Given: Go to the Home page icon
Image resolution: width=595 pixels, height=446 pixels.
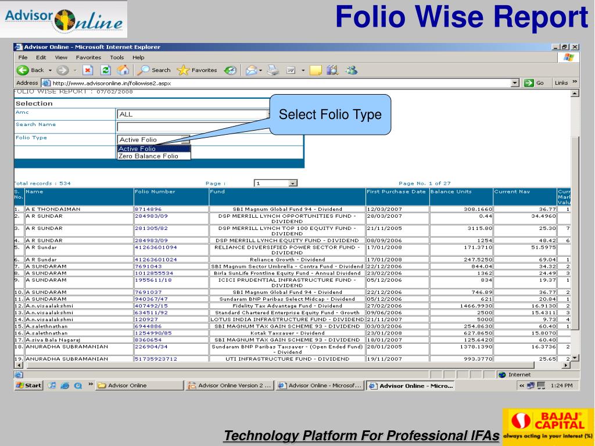Looking at the screenshot, I should point(123,70).
